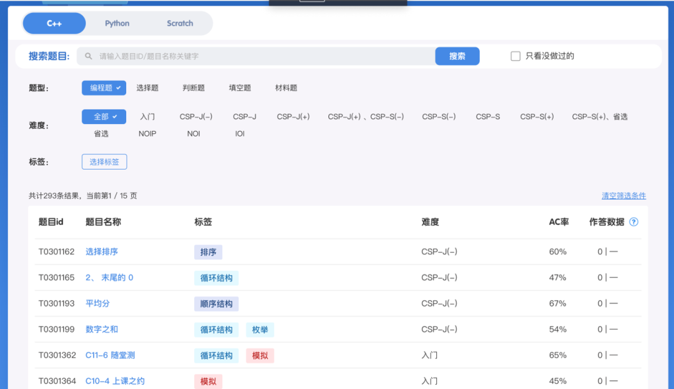This screenshot has width=674, height=389.
Task: Click the 排序 tag on 选择排序 row
Action: pos(208,252)
